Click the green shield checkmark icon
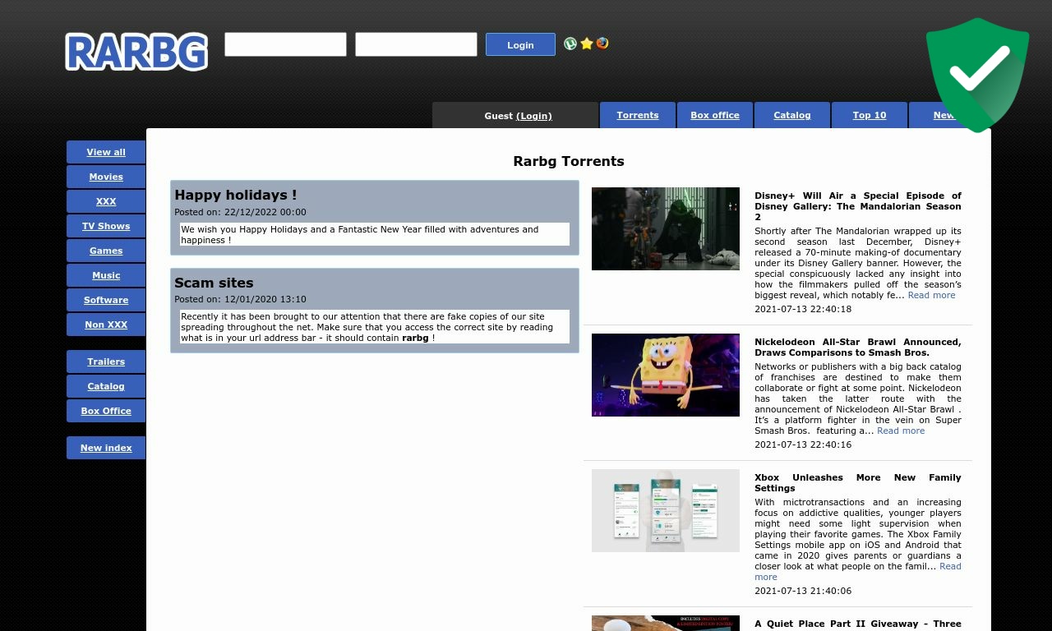Image resolution: width=1052 pixels, height=631 pixels. pos(977,75)
